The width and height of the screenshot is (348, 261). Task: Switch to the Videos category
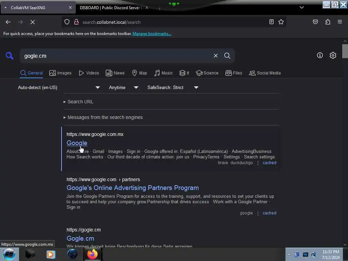pyautogui.click(x=89, y=73)
